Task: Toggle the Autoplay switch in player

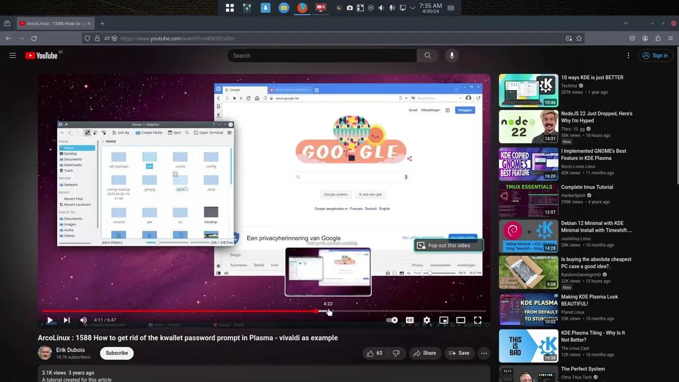Action: click(x=392, y=320)
